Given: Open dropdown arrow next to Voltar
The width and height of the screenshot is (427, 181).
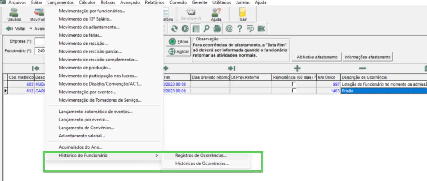Looking at the screenshot, I should pos(31,29).
